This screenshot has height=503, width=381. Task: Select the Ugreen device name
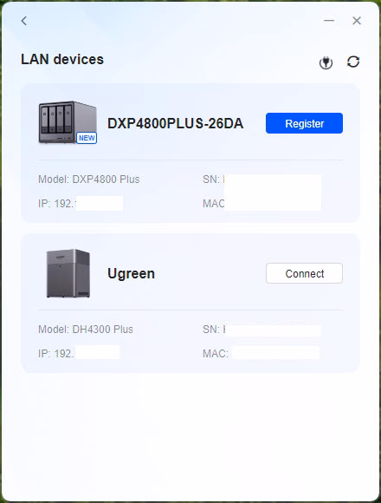(132, 274)
